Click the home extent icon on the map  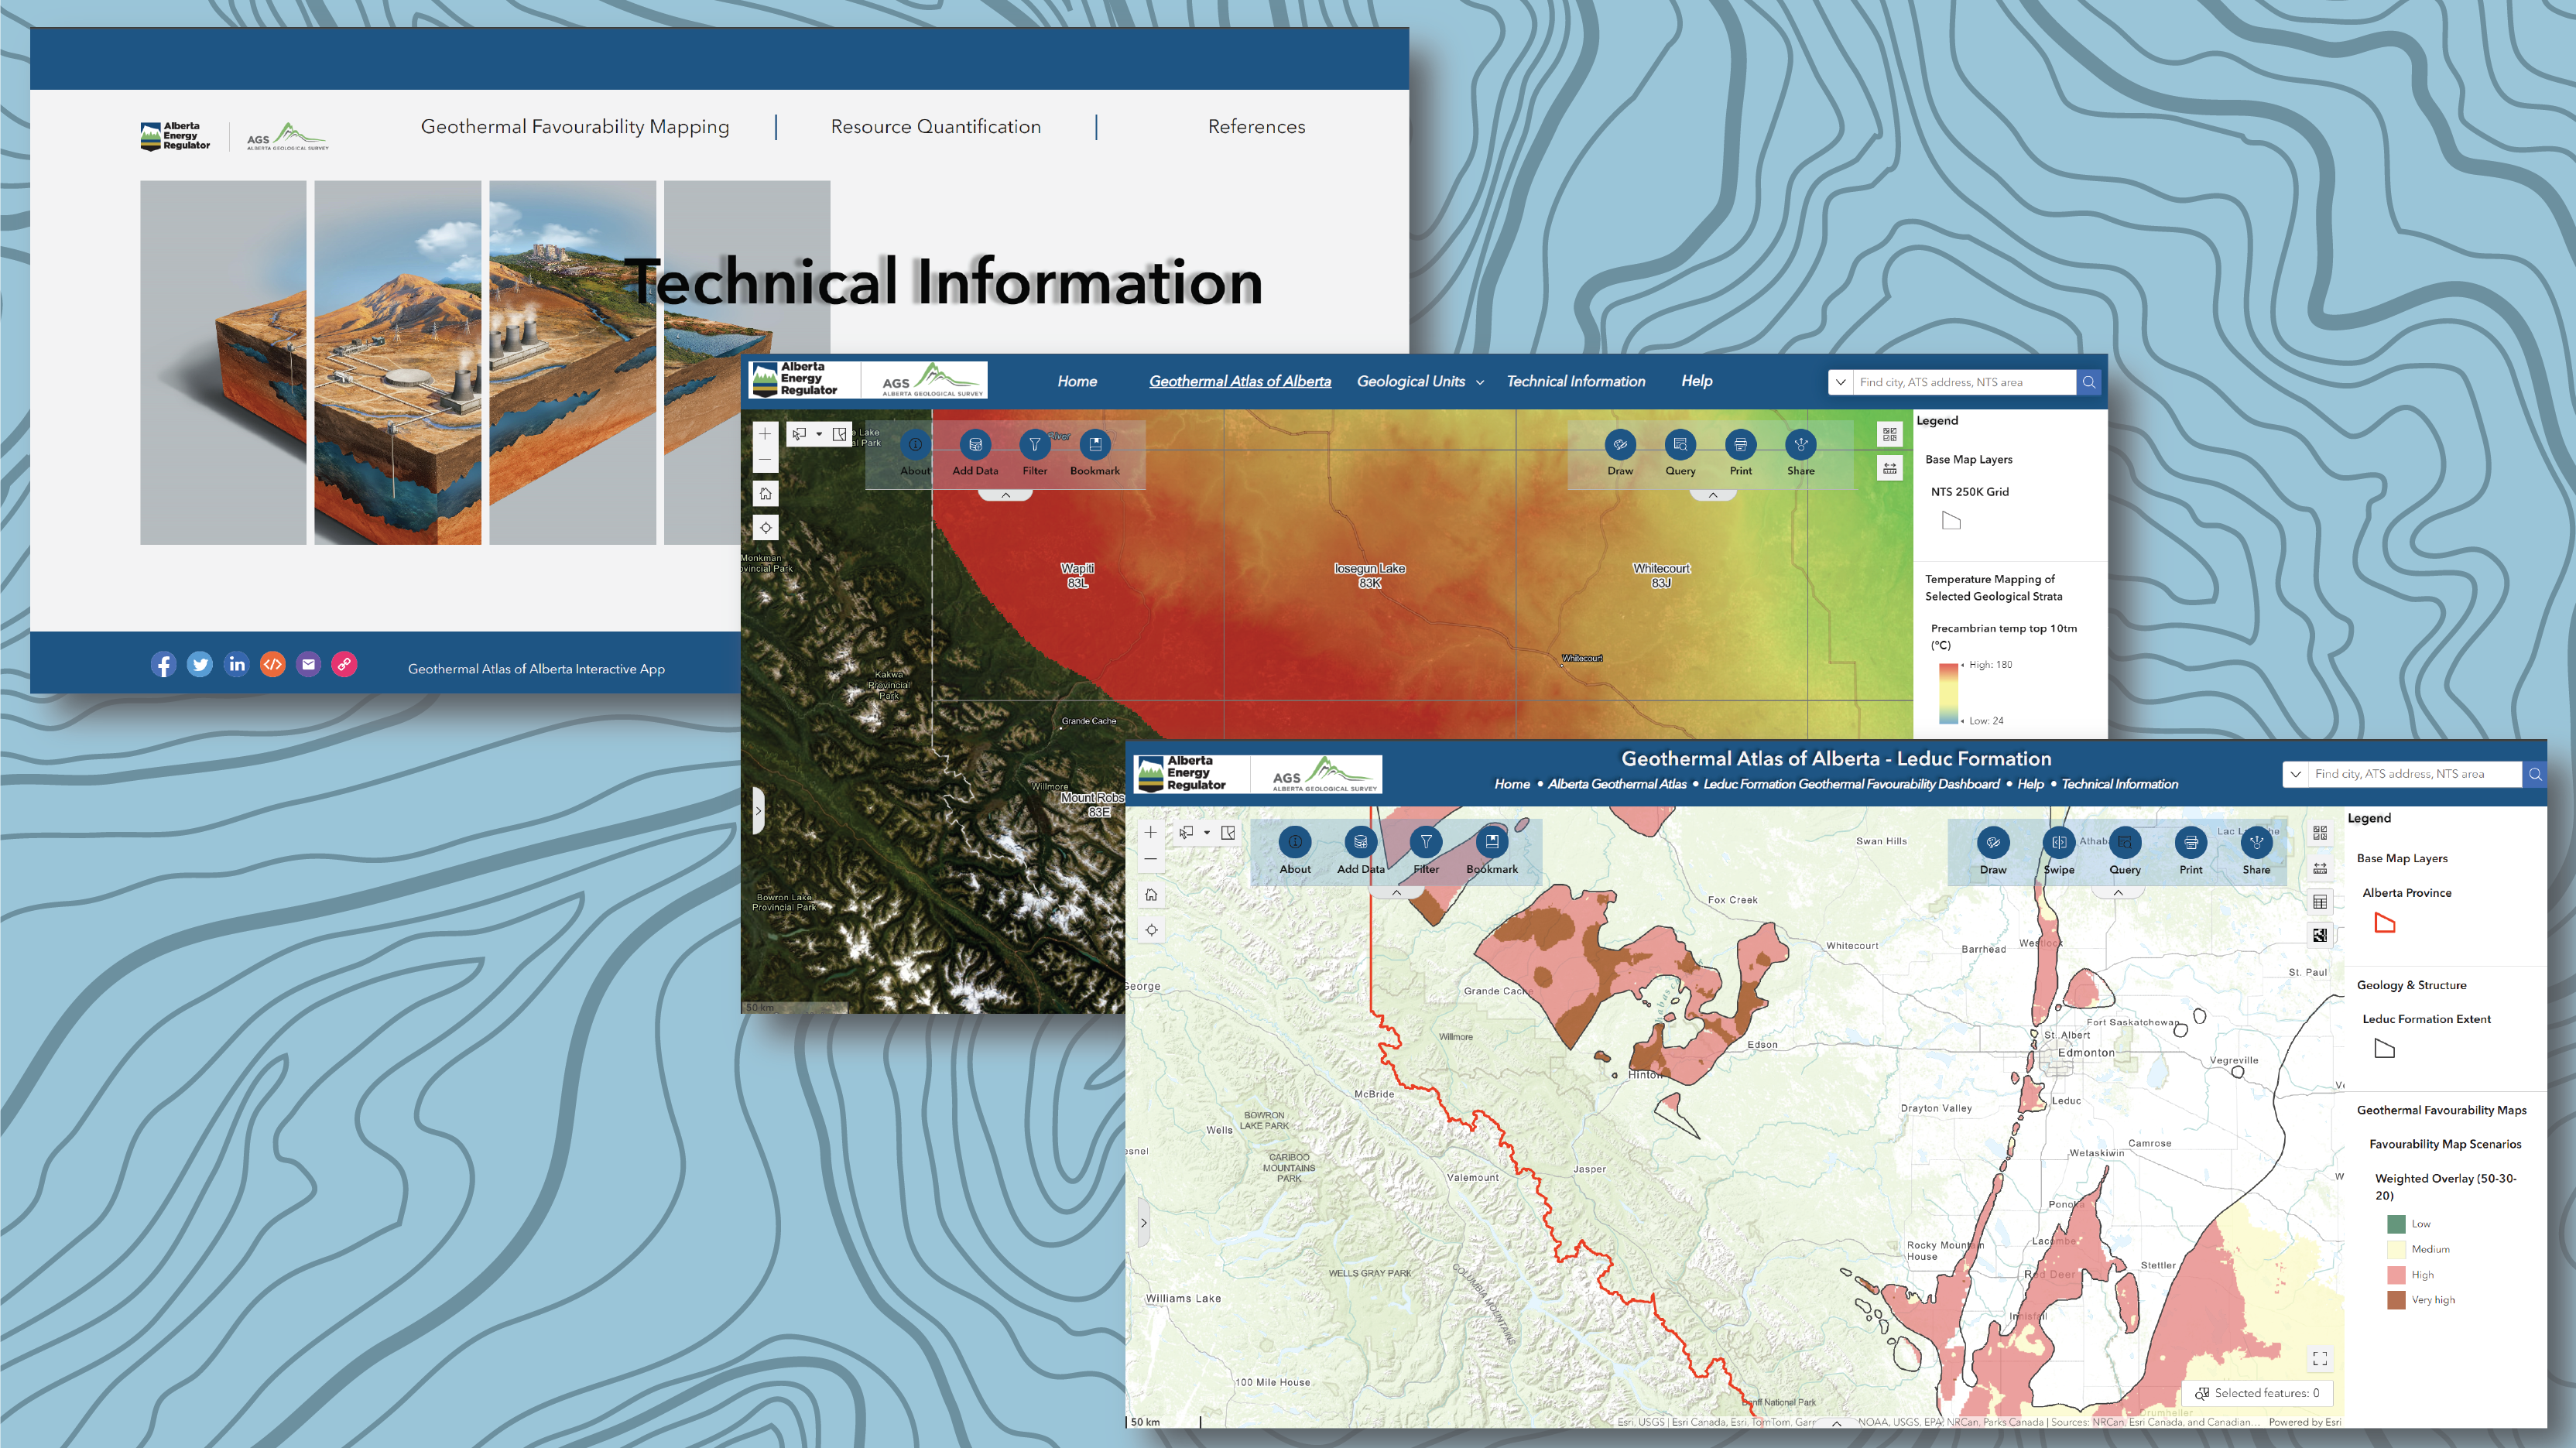coord(1150,895)
